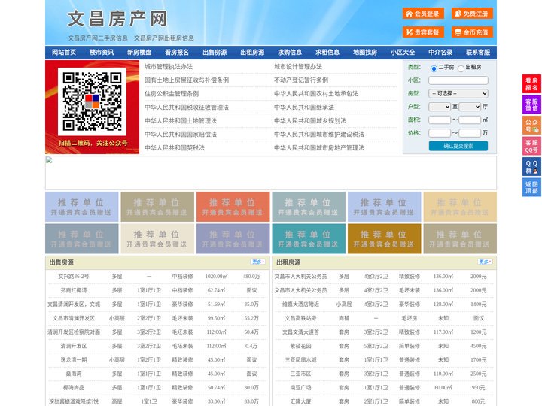Open 紫荟花园 rental listing

pos(300,346)
